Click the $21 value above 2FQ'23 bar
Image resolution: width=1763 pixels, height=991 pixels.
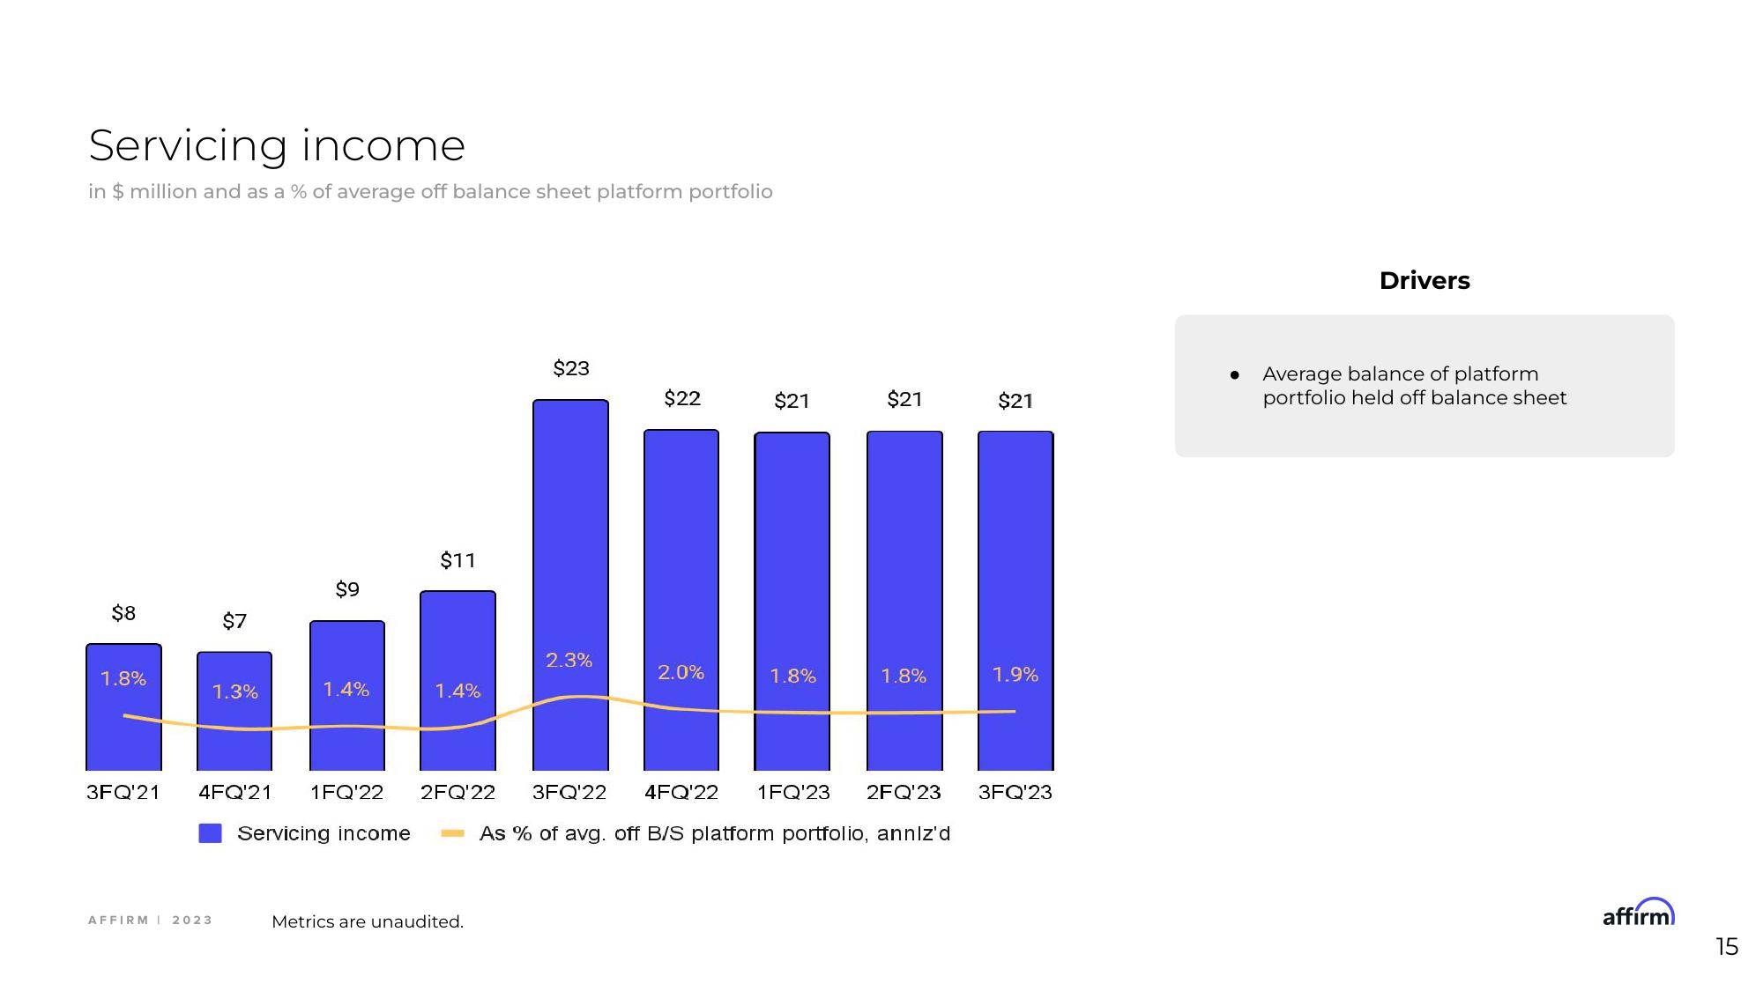(904, 399)
